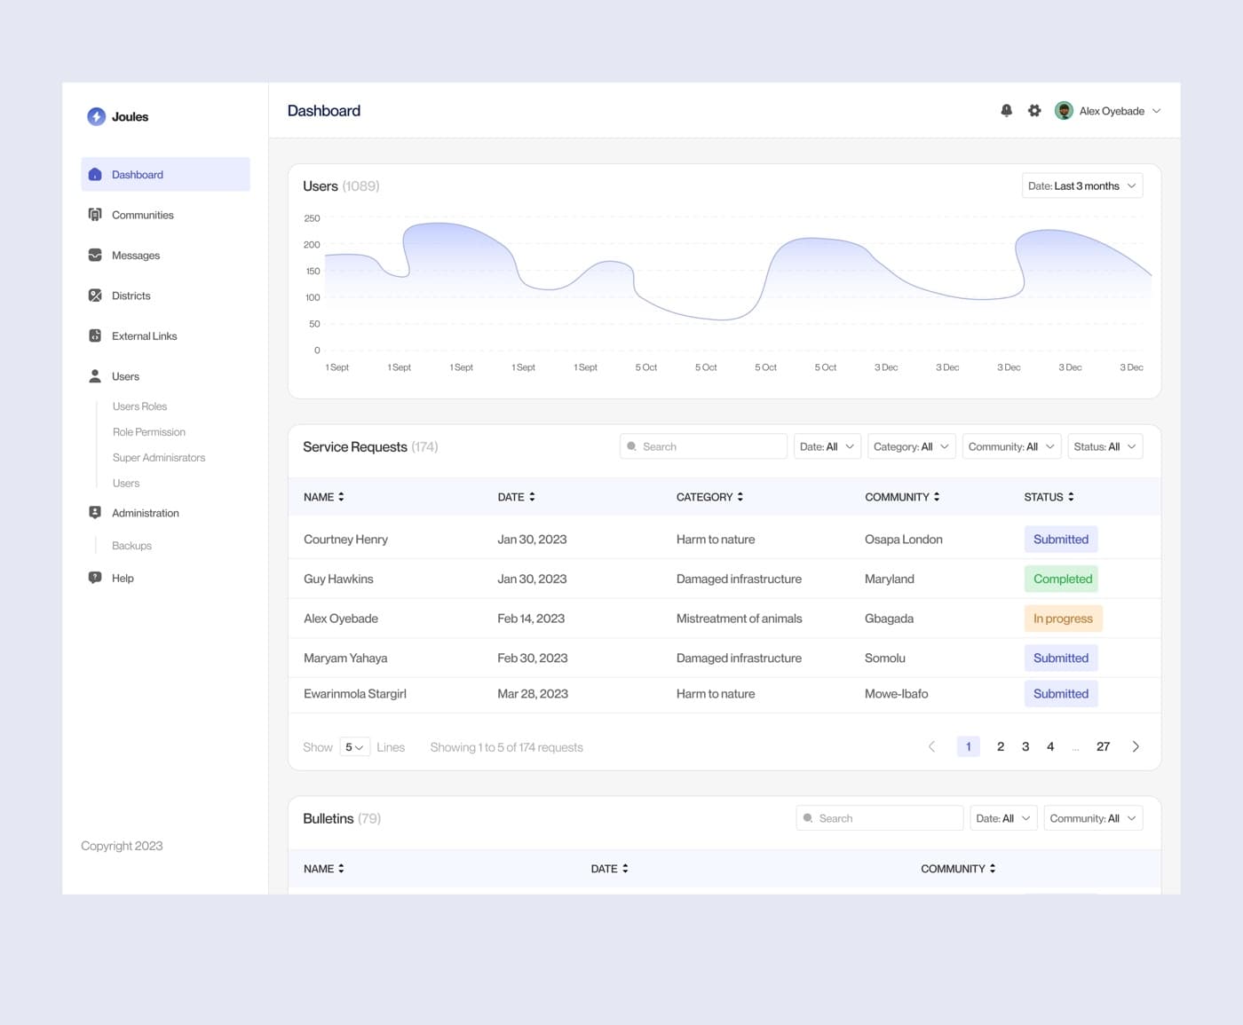Click the Communities building icon
Image resolution: width=1243 pixels, height=1025 pixels.
coord(95,215)
